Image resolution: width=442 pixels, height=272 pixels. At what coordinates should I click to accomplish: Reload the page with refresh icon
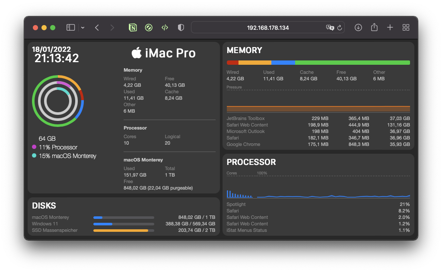coord(340,28)
